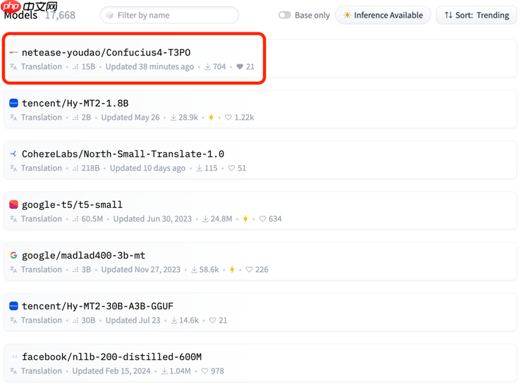The width and height of the screenshot is (529, 389).
Task: Click heart icon next to 1.22k
Action: (229, 117)
